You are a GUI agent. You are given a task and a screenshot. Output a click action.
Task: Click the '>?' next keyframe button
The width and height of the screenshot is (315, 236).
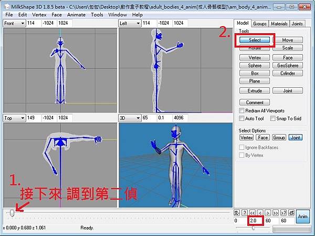[x=283, y=213]
